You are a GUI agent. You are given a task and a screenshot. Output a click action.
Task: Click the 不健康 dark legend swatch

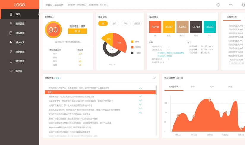point(132,53)
